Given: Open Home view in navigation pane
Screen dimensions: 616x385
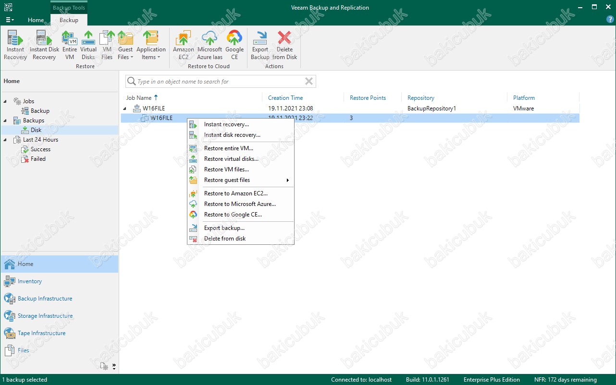Looking at the screenshot, I should [59, 264].
